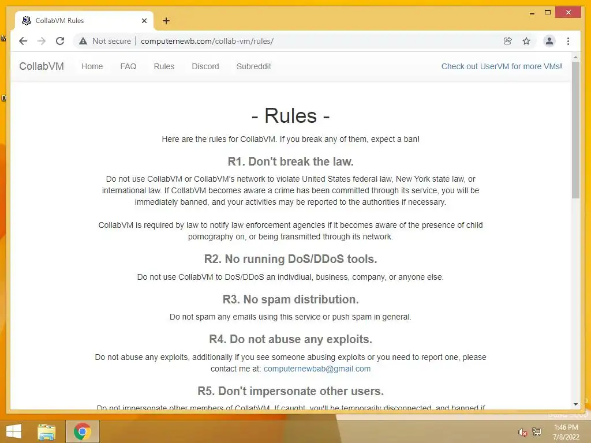Click the muted volume tray icon
Image resolution: width=591 pixels, height=443 pixels.
[522, 432]
